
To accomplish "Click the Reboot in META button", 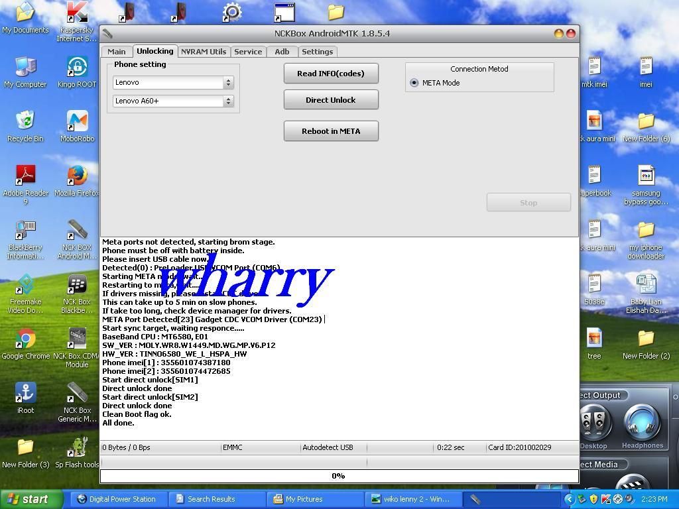I will pyautogui.click(x=331, y=131).
